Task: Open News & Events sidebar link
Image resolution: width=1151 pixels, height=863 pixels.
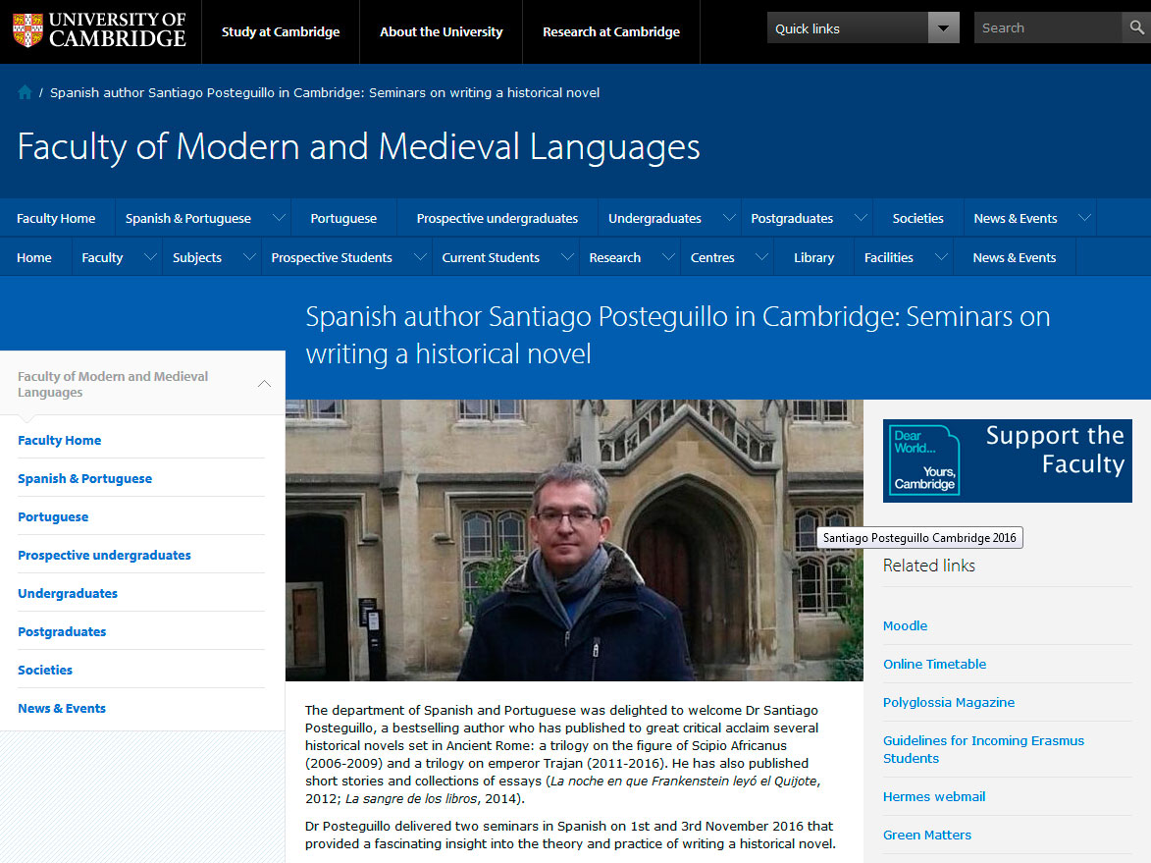Action: click(x=62, y=708)
